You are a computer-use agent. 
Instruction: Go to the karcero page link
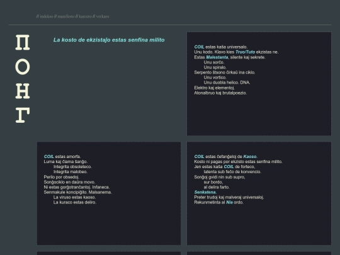(85, 16)
